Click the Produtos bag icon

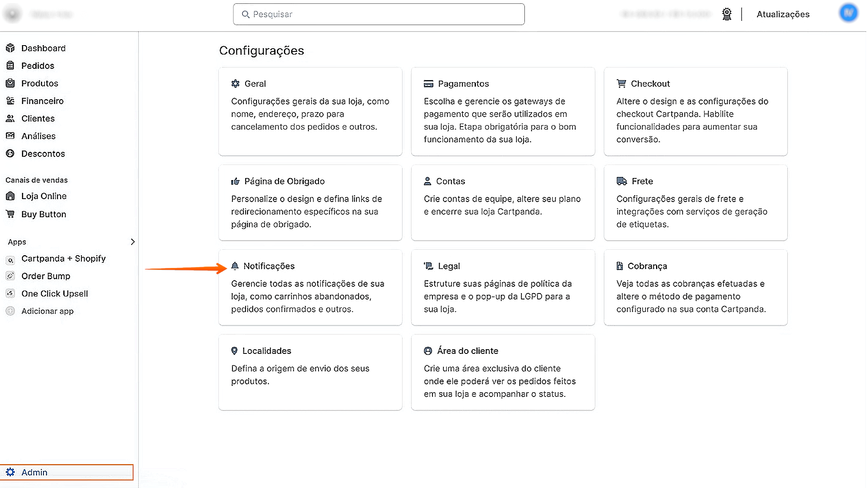10,83
